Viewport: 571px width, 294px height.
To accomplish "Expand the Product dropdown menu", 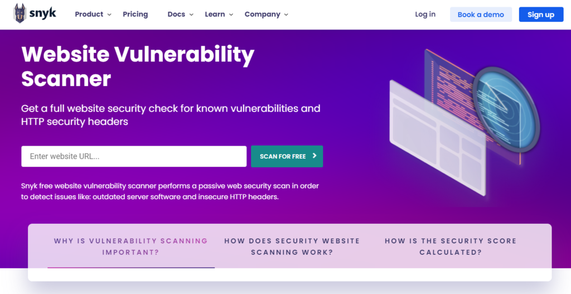I will [93, 15].
